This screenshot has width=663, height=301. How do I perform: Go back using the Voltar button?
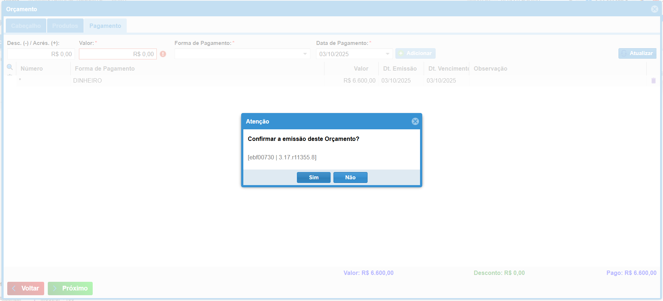click(26, 288)
